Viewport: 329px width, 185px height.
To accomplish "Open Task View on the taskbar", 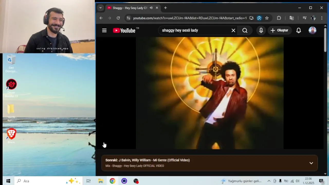I will 88,181.
